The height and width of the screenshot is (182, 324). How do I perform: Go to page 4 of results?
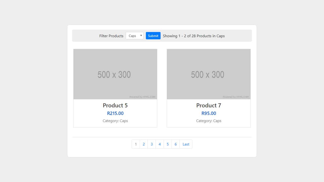(159, 144)
